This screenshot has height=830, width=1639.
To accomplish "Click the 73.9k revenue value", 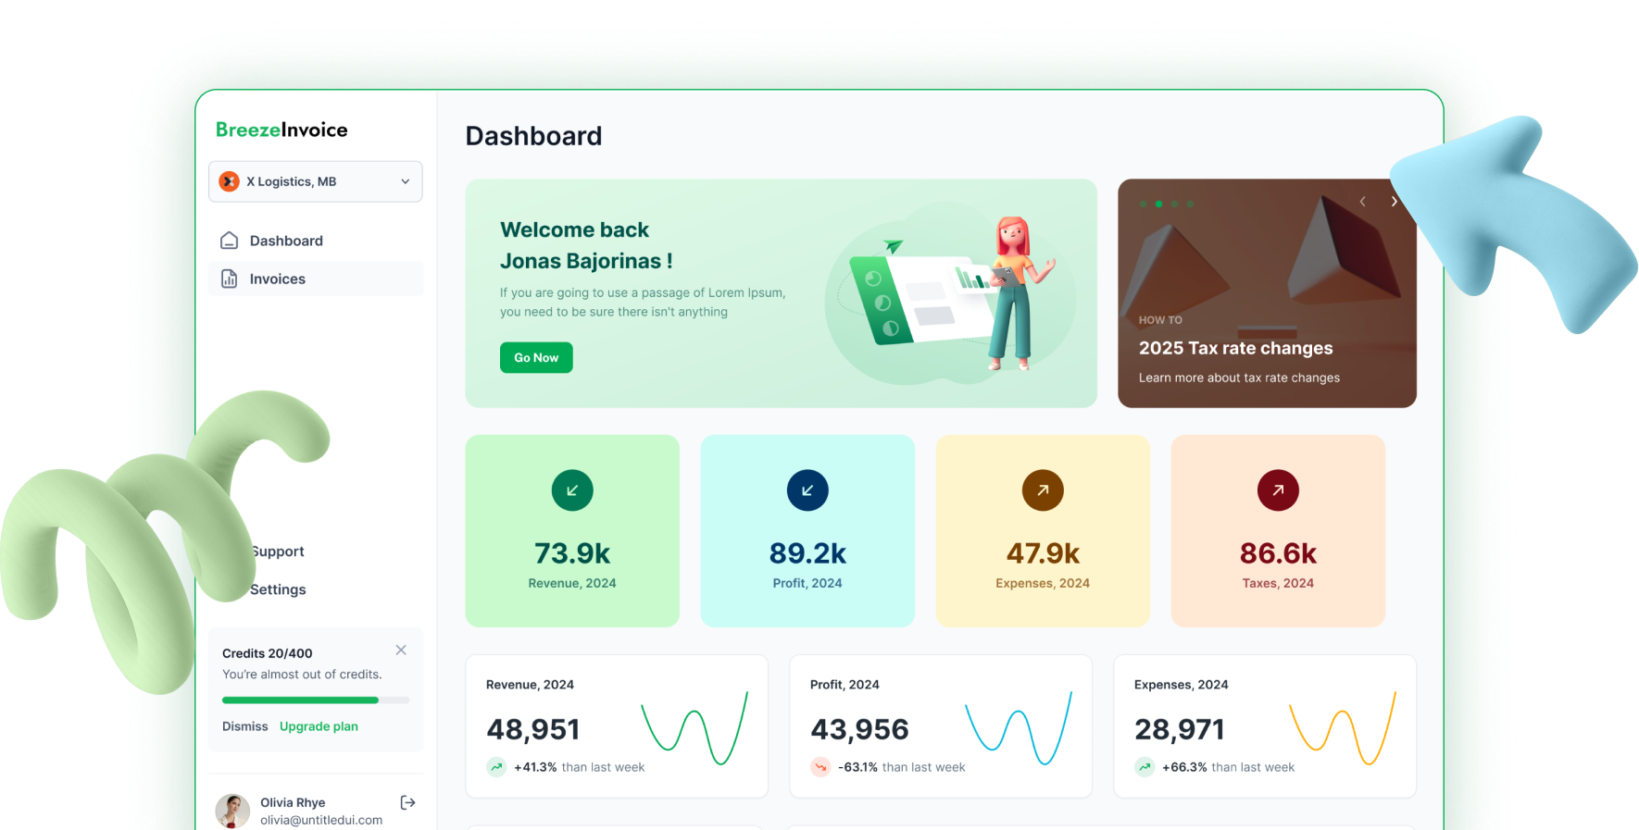I will pyautogui.click(x=572, y=553).
